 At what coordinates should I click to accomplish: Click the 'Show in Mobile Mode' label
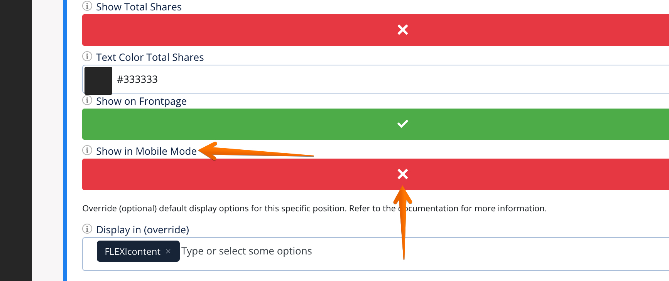(x=146, y=151)
